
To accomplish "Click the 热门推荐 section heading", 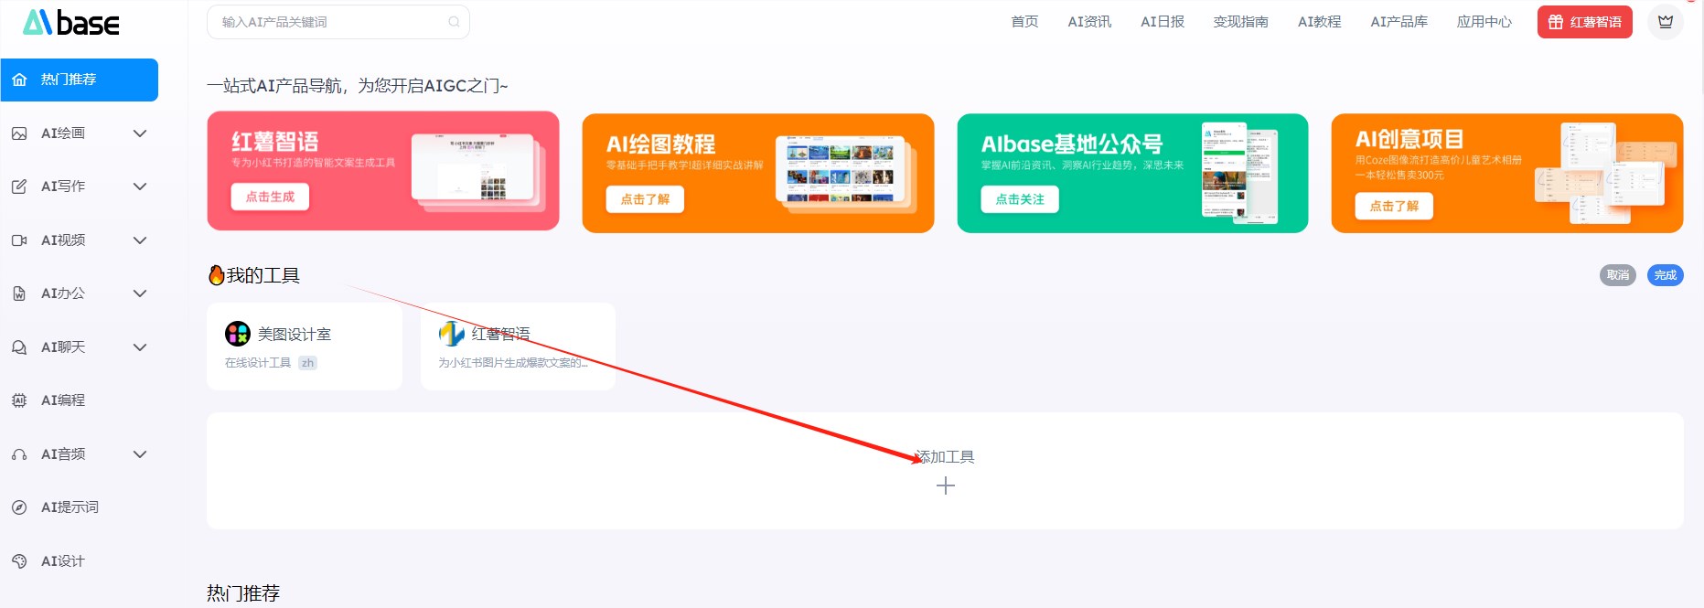I will point(243,593).
